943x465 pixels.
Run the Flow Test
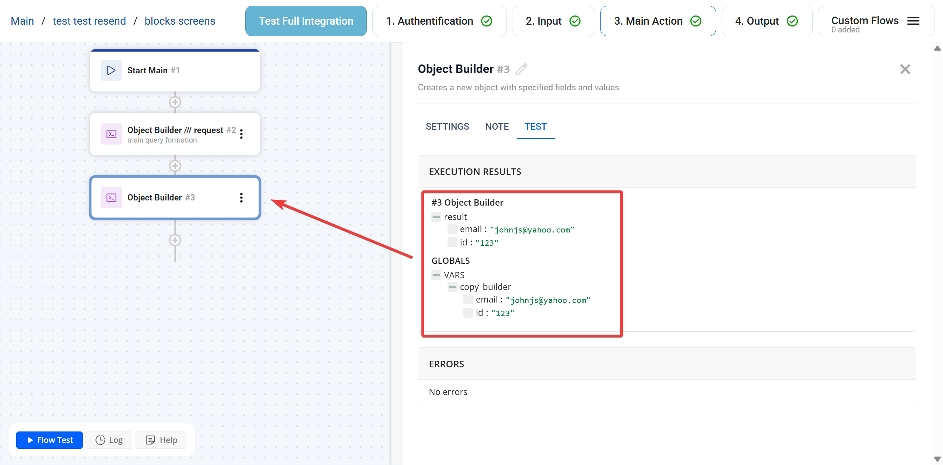[49, 440]
